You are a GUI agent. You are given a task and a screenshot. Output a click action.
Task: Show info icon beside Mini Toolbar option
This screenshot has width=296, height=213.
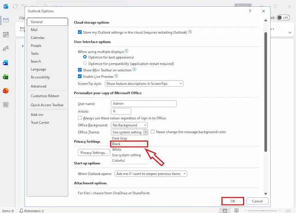coord(134,69)
